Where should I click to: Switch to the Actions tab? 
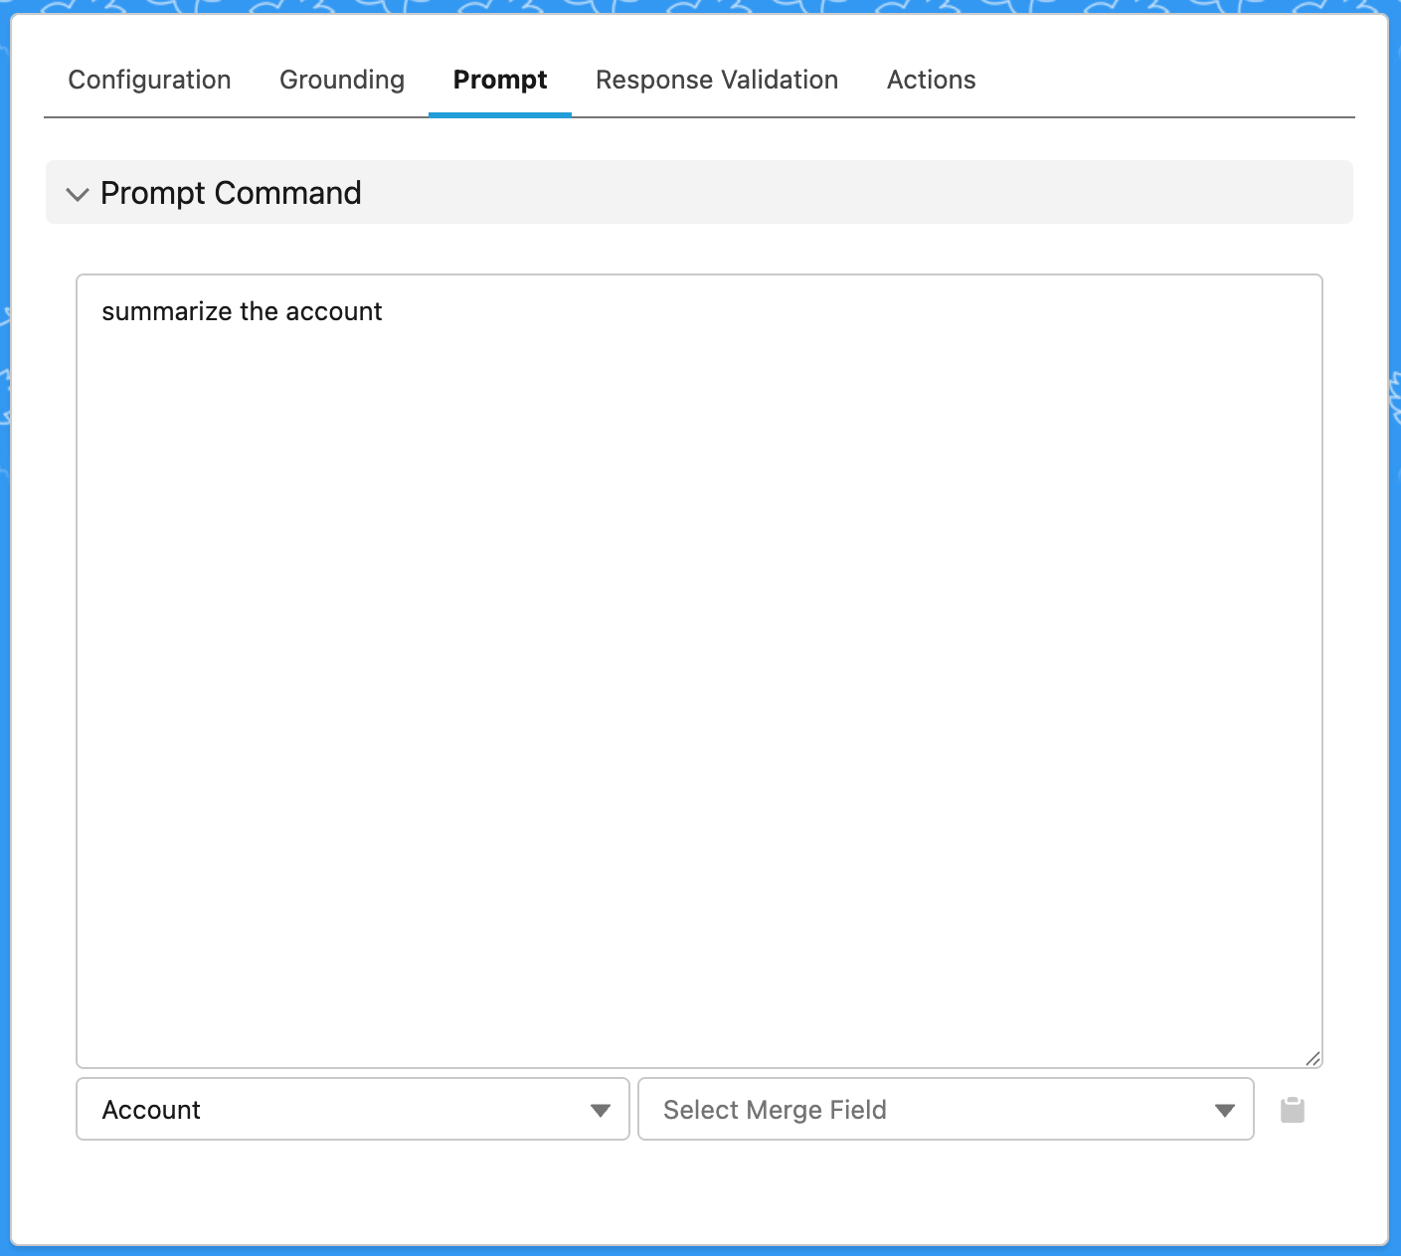click(x=931, y=80)
